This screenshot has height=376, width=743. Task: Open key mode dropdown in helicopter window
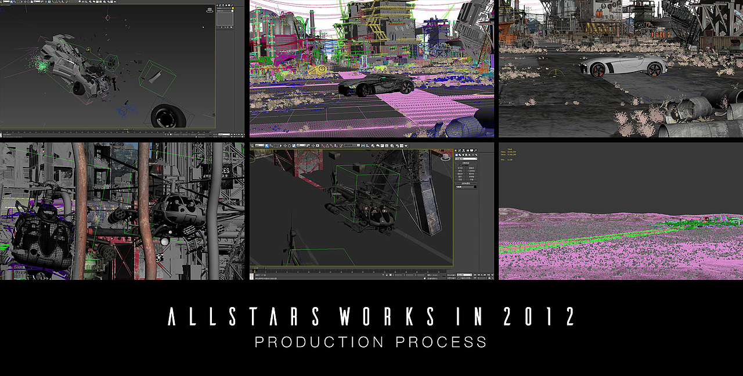point(464,275)
